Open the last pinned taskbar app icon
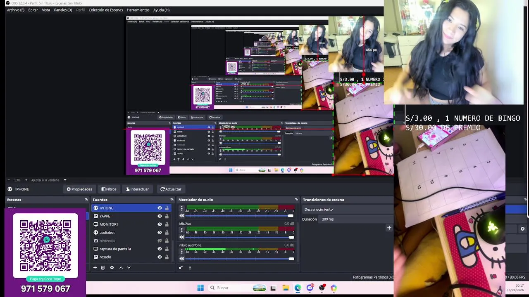529x297 pixels. tap(334, 288)
